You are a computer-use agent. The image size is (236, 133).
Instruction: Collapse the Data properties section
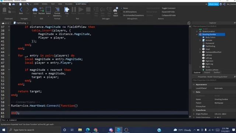point(194,92)
